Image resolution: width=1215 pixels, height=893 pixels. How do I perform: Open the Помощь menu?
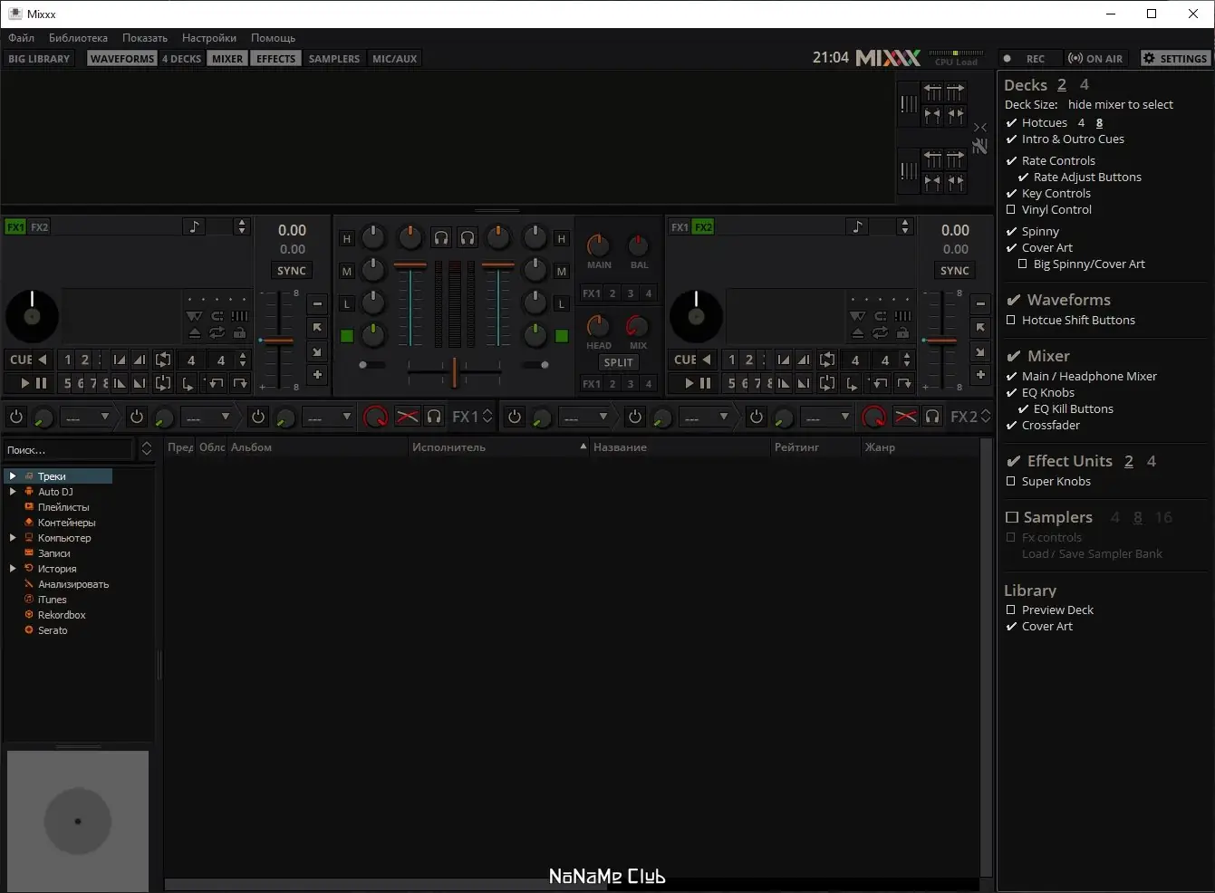pyautogui.click(x=273, y=38)
